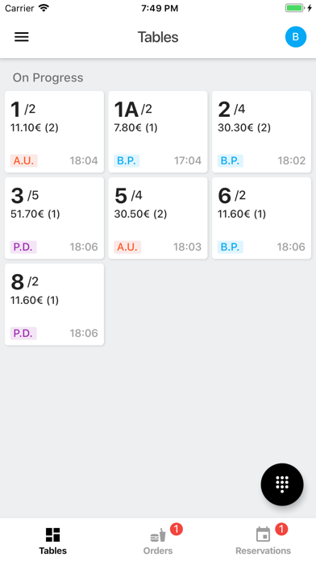Tap the red badge on Reservations

click(x=281, y=529)
